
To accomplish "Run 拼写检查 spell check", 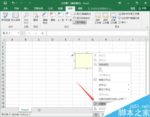I will tap(6, 17).
